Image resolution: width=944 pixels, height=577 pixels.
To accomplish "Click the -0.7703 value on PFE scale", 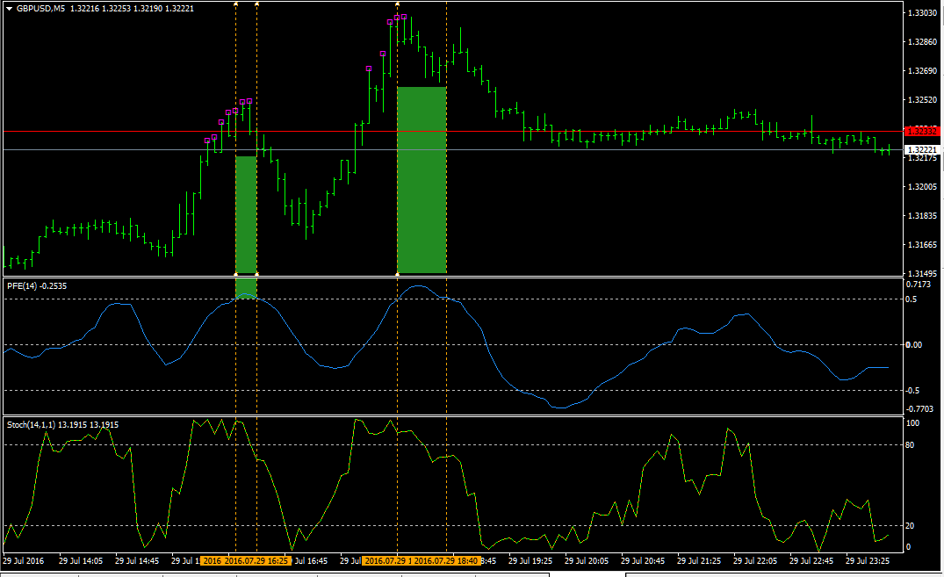I will point(919,409).
